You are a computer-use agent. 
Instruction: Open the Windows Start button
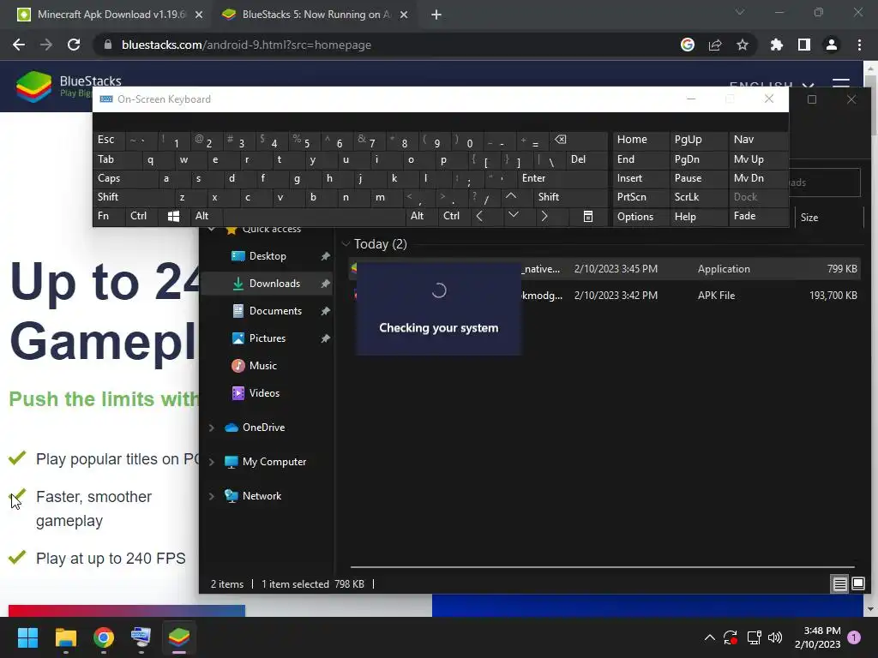27,637
